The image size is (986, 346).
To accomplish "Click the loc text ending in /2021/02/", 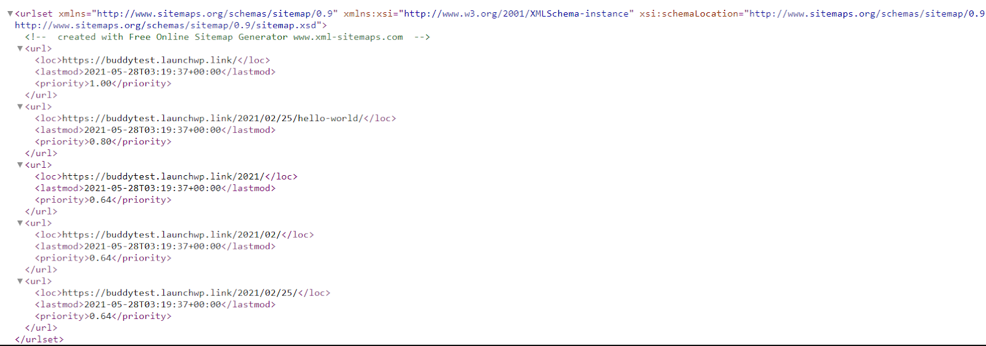I will 171,235.
